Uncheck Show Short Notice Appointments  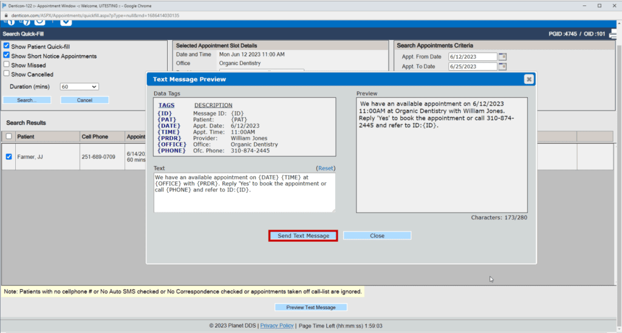pyautogui.click(x=7, y=55)
